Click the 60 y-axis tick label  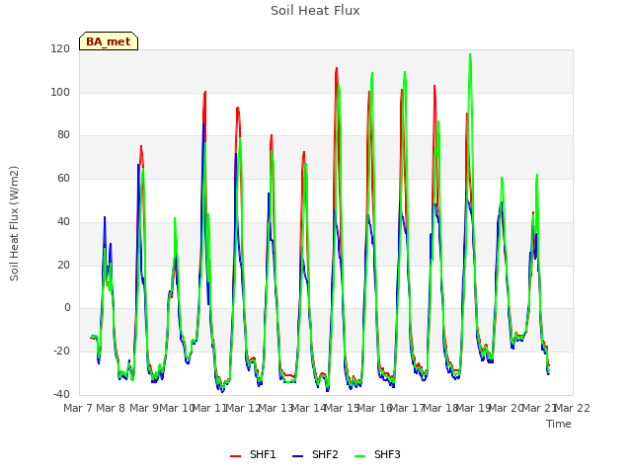click(x=63, y=178)
